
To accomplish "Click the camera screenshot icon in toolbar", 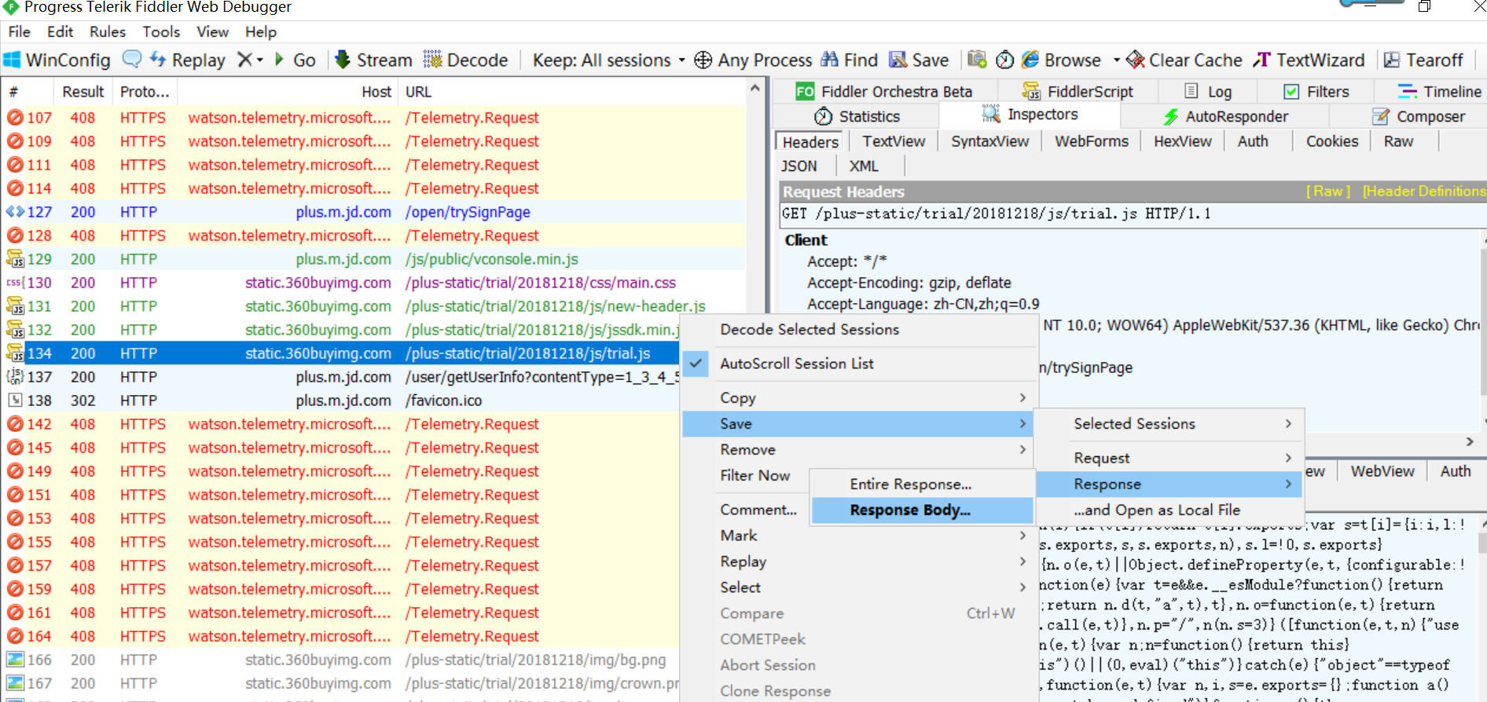I will [977, 60].
